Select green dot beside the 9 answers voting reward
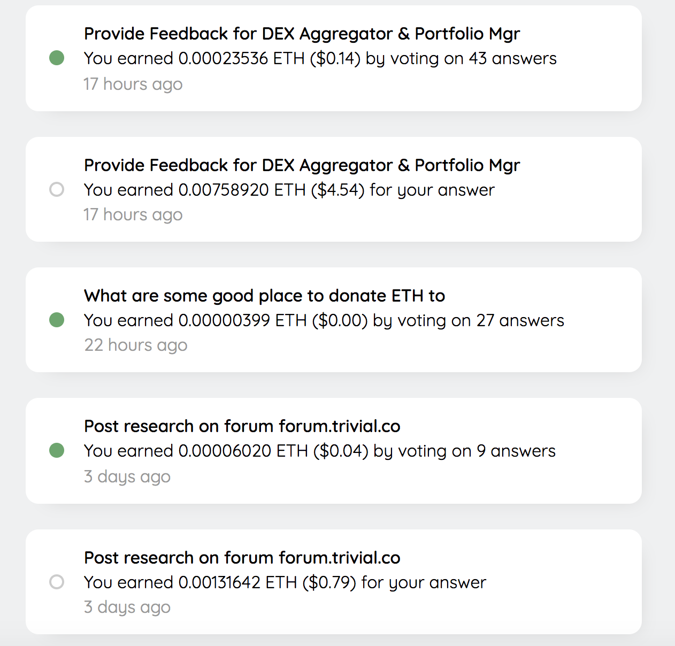 pyautogui.click(x=57, y=450)
